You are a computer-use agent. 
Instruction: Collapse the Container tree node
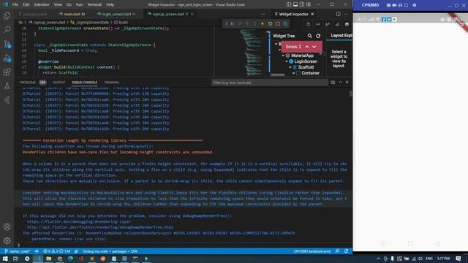(294, 73)
